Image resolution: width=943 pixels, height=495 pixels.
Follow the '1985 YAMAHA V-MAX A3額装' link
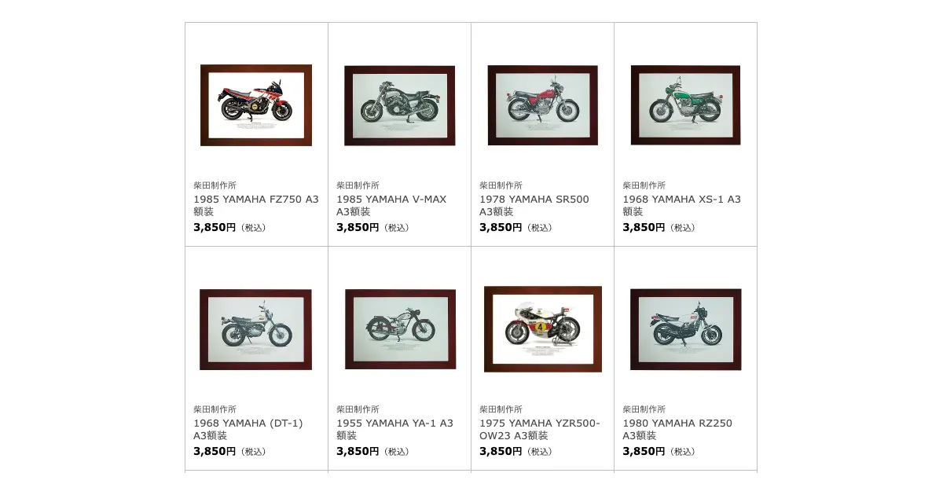point(391,205)
